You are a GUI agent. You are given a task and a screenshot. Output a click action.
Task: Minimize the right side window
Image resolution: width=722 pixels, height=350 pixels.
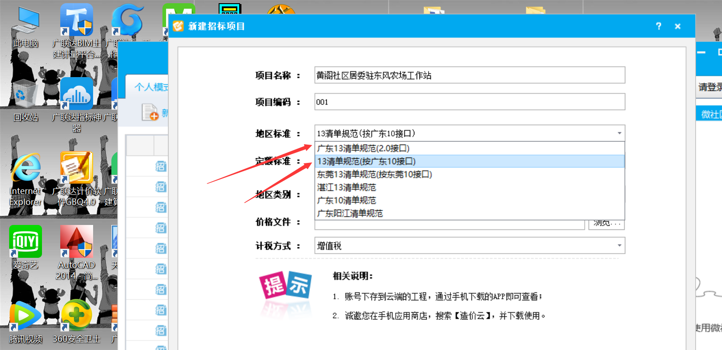701,52
